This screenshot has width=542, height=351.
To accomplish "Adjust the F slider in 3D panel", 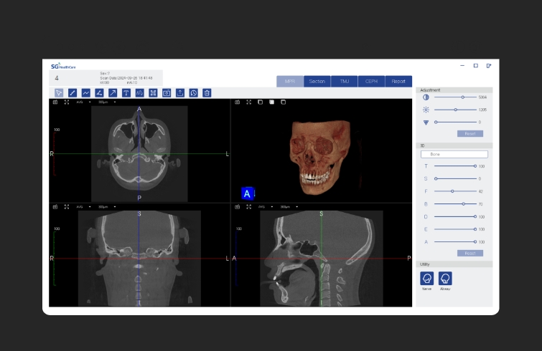I will (455, 191).
